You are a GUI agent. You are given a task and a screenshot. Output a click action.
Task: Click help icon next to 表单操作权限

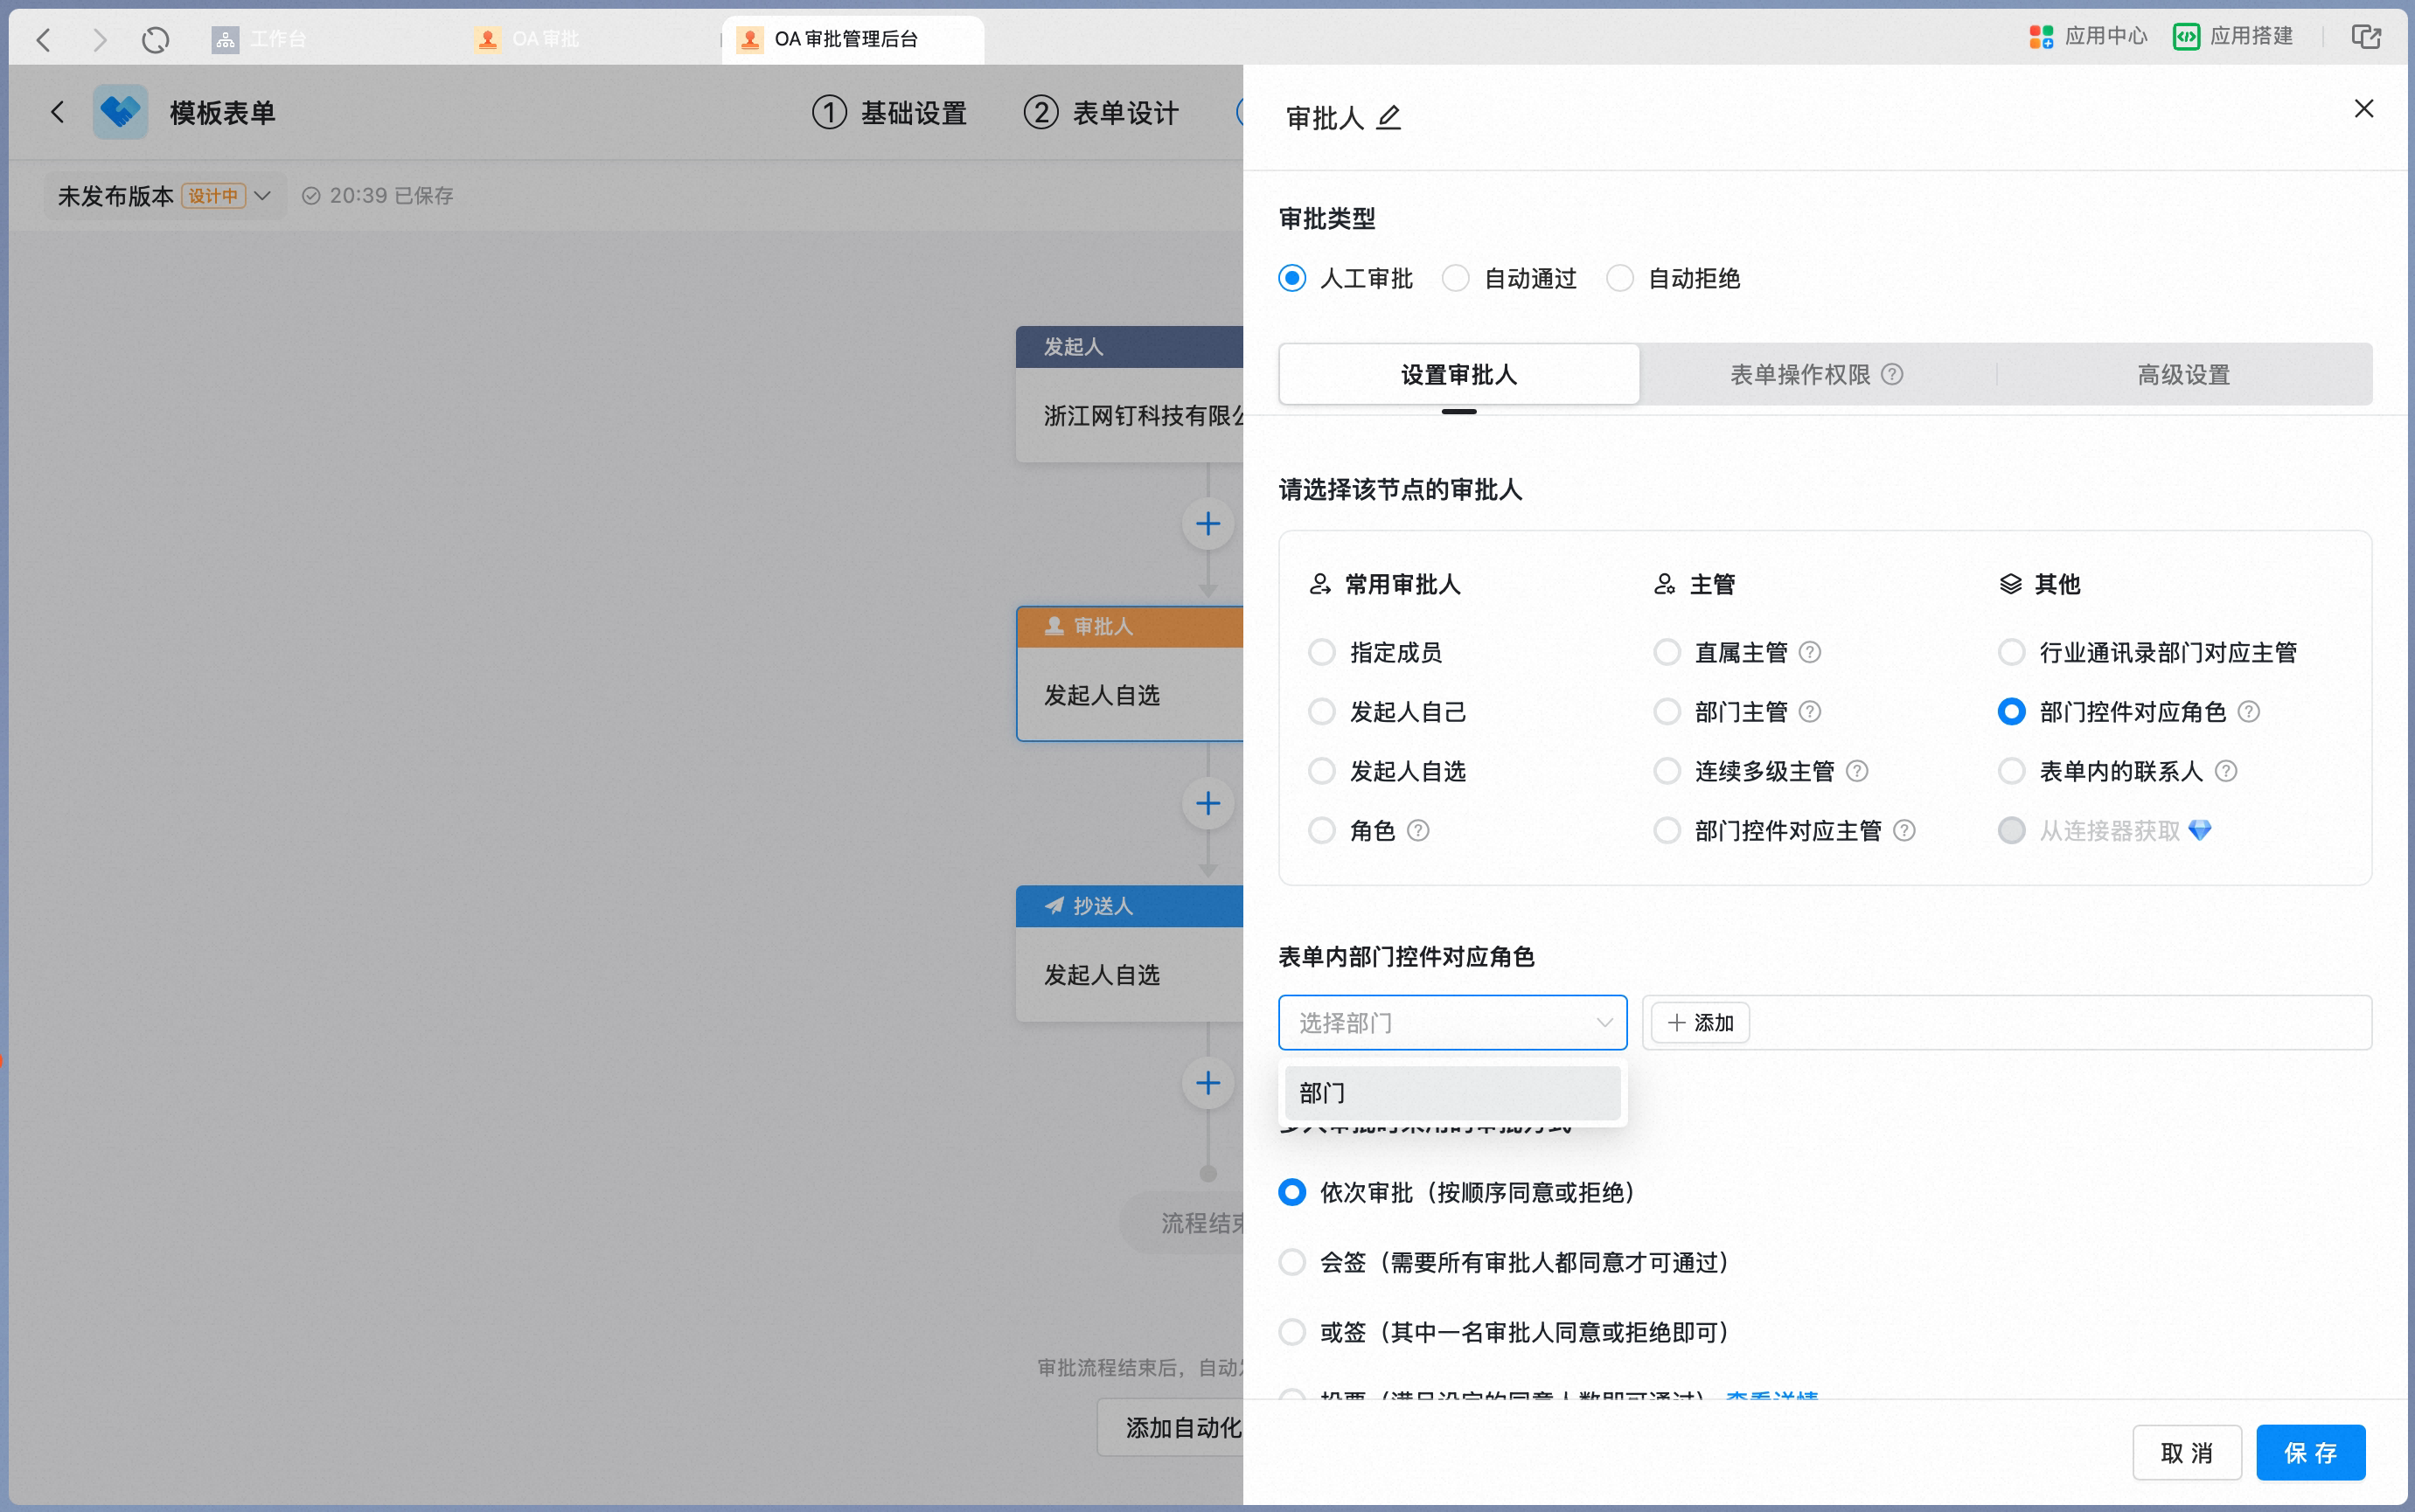coord(1892,374)
